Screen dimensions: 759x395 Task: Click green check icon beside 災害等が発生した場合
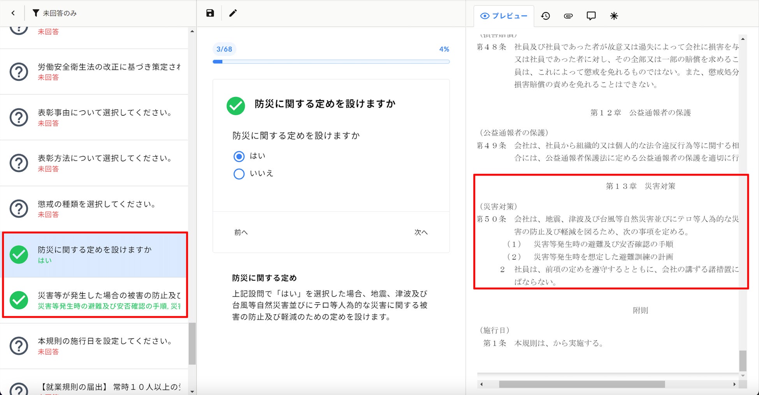pos(19,300)
